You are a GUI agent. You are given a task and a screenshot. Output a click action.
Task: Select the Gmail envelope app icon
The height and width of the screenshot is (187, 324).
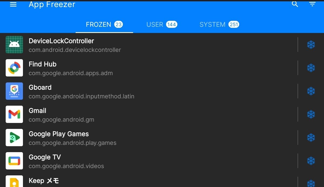(14, 114)
